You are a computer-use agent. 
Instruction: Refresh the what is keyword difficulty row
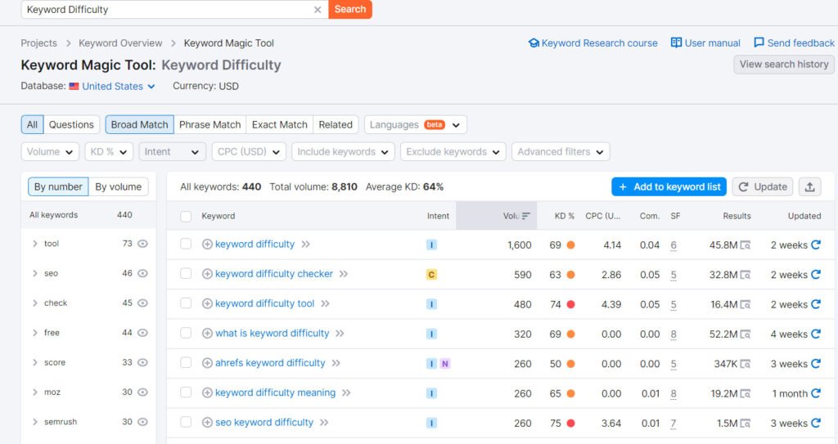point(816,334)
